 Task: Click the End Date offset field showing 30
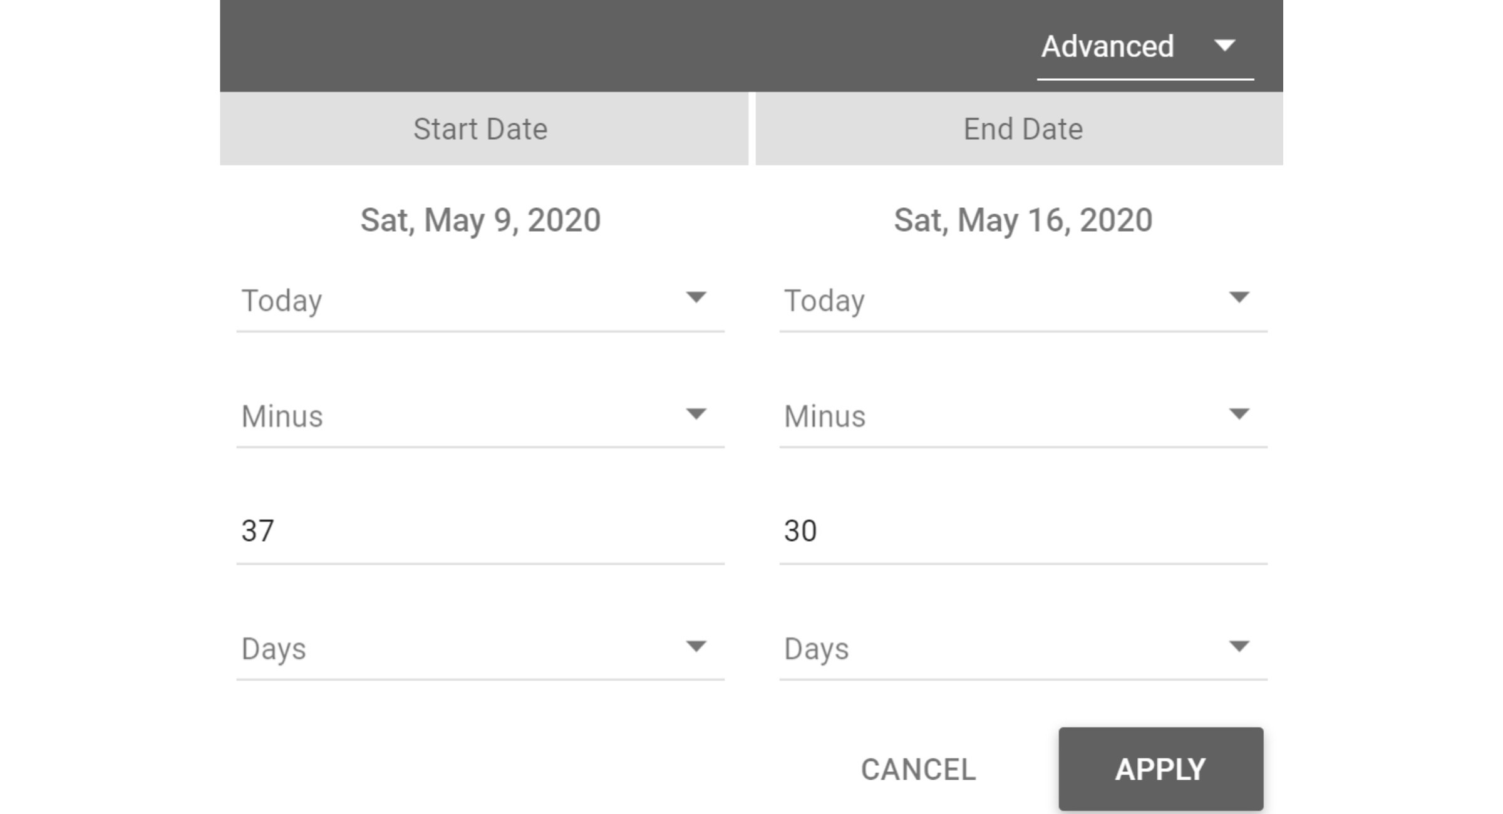click(x=1023, y=532)
